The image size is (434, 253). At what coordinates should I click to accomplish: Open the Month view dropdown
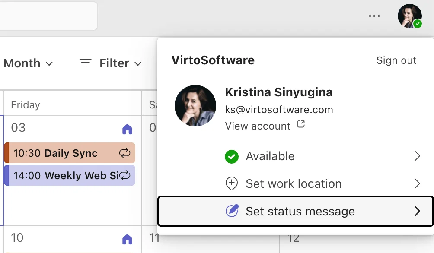tap(28, 63)
